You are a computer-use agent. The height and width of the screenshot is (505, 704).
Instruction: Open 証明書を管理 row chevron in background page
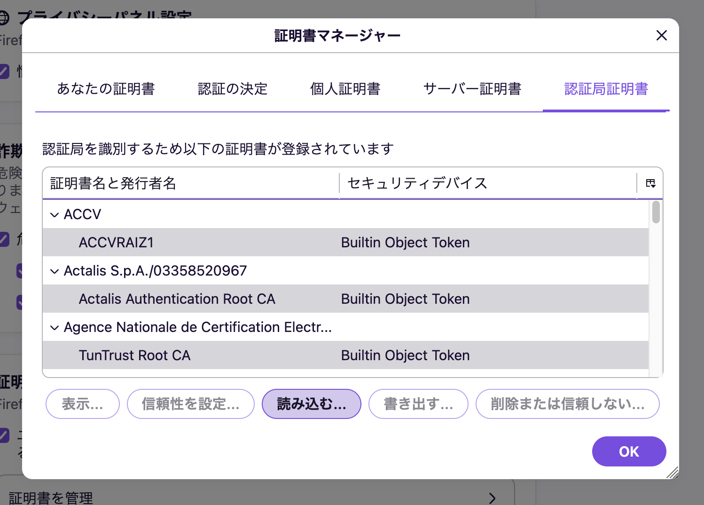point(492,498)
